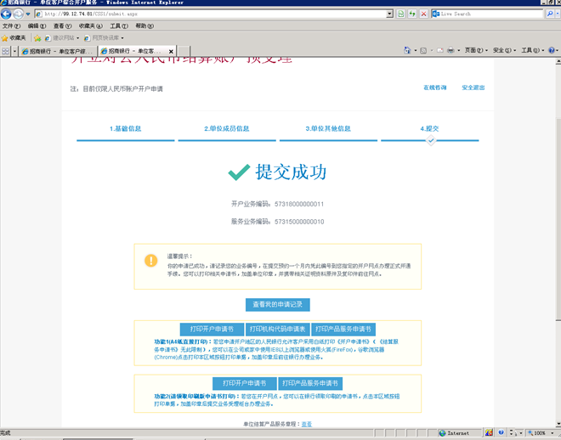The width and height of the screenshot is (561, 440).
Task: Click the Refresh page icon
Action: coord(412,14)
